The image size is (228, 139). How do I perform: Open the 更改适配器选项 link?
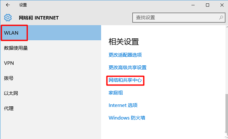tap(125, 55)
